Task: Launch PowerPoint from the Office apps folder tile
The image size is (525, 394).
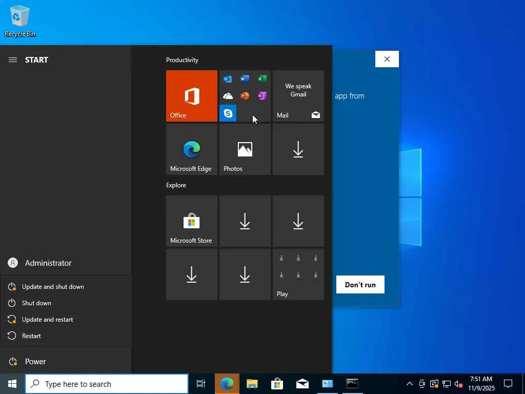Action: point(245,96)
